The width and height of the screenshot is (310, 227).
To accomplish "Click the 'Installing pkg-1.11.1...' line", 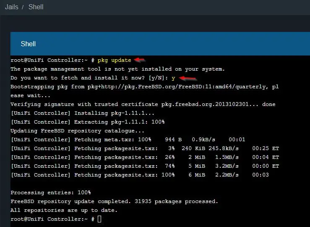I will 83,113.
